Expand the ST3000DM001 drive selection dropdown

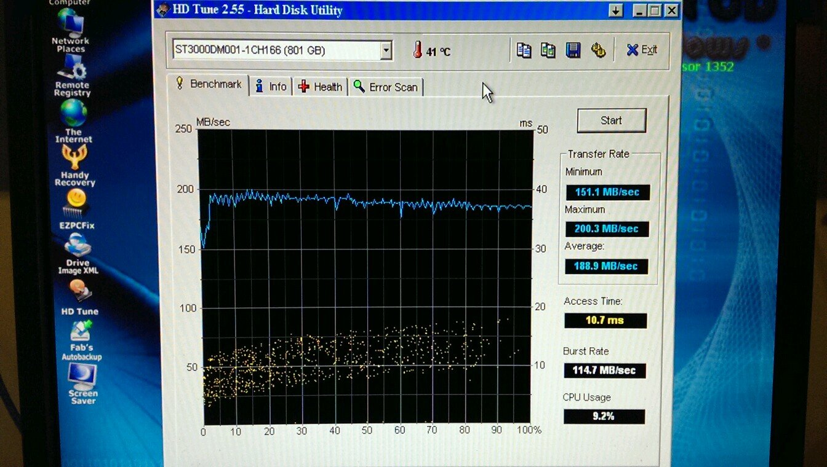click(x=386, y=50)
